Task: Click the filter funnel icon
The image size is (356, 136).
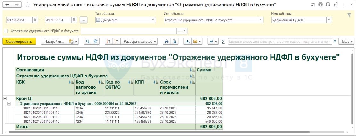Action: coord(349,15)
